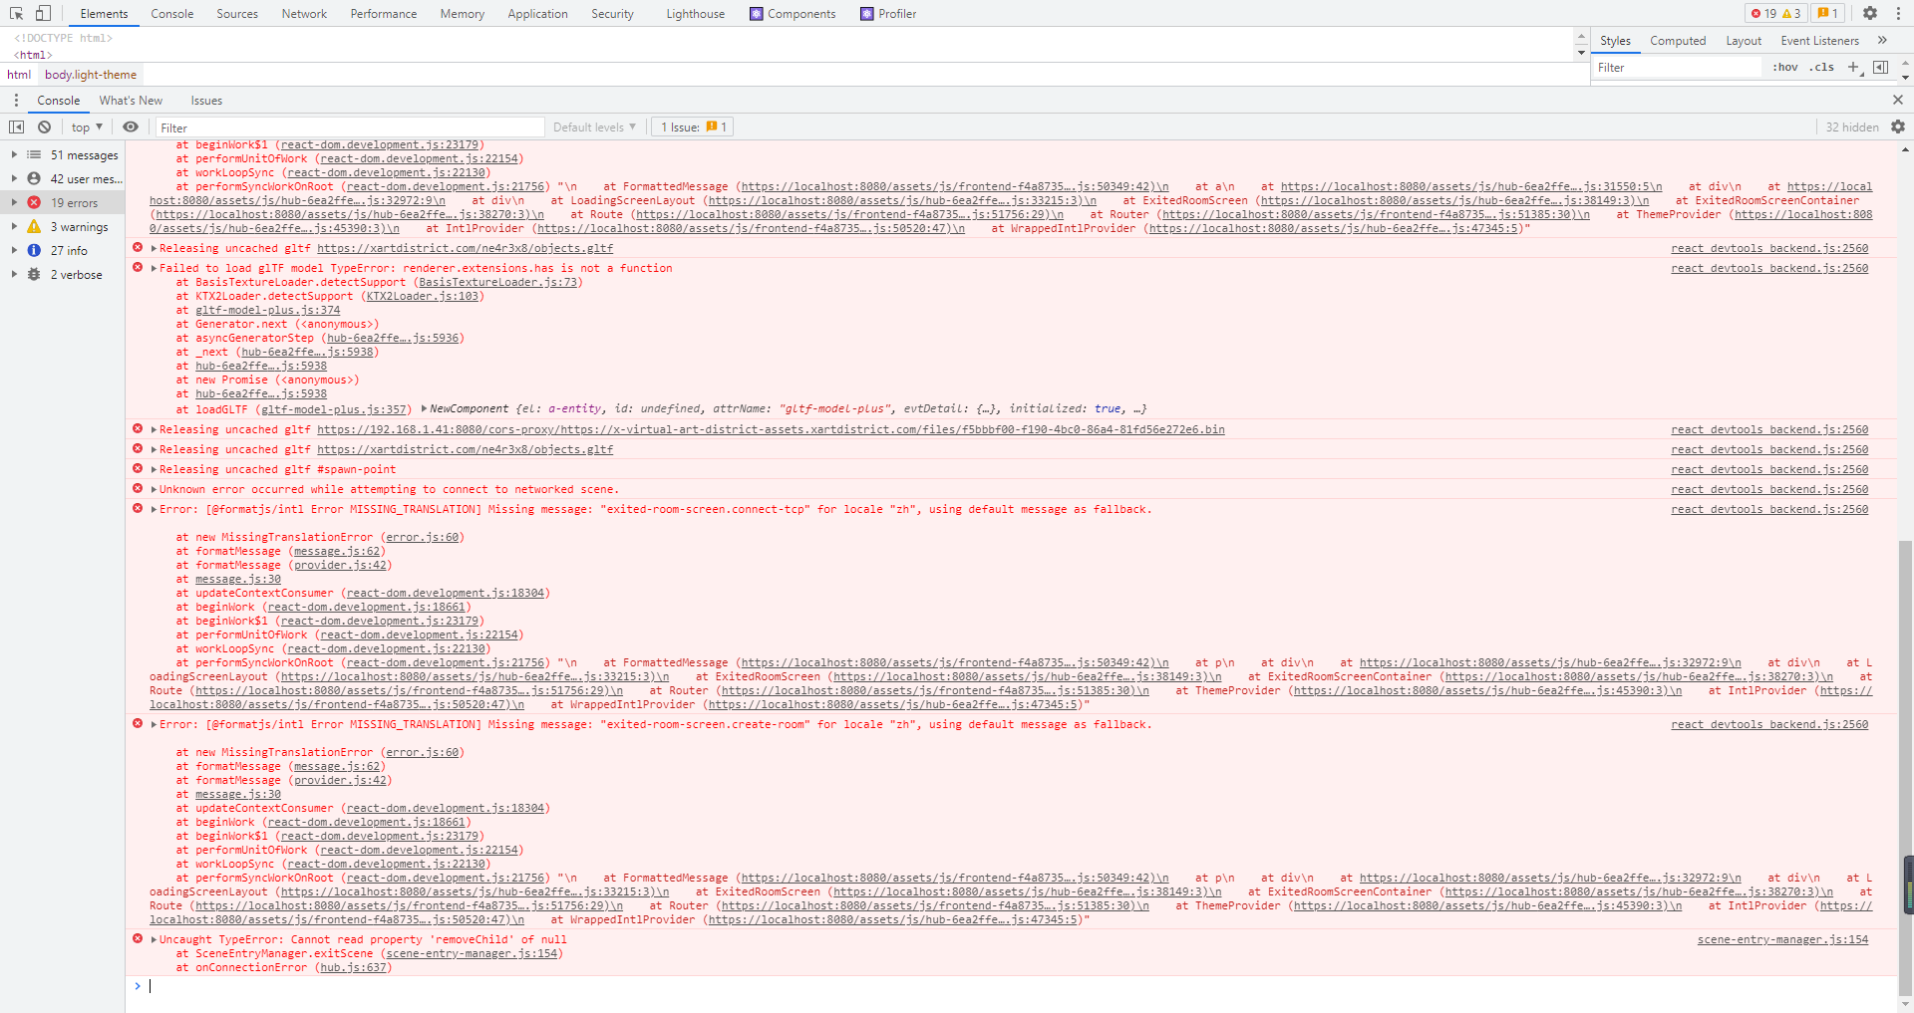Focus the console Filter input

[x=350, y=127]
